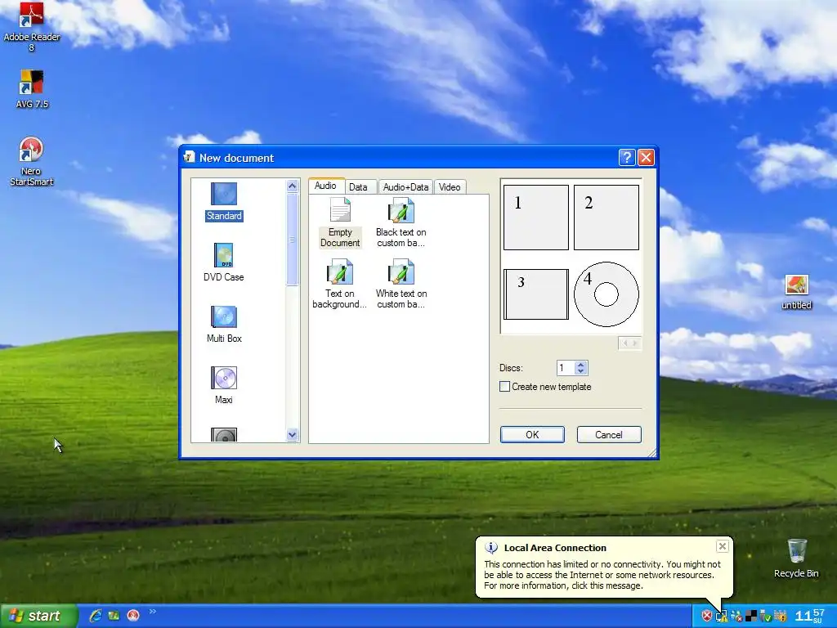Image resolution: width=837 pixels, height=628 pixels.
Task: Click the tray icon left of the clock
Action: point(781,617)
